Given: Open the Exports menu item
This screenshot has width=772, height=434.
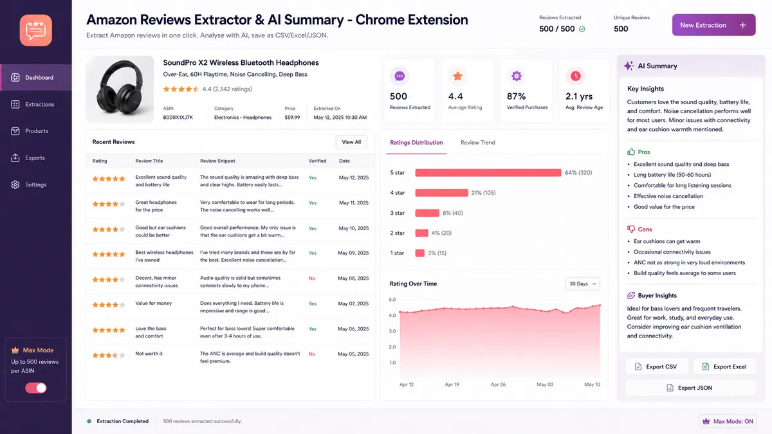Looking at the screenshot, I should (36, 158).
